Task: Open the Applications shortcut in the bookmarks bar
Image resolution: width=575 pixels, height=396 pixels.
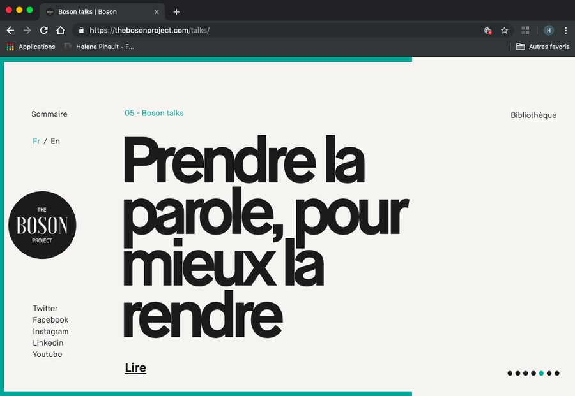Action: coord(31,47)
